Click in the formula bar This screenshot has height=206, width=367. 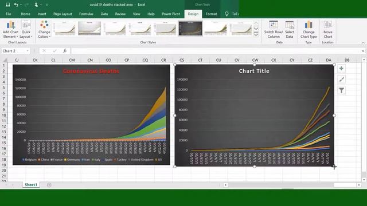[x=216, y=51]
